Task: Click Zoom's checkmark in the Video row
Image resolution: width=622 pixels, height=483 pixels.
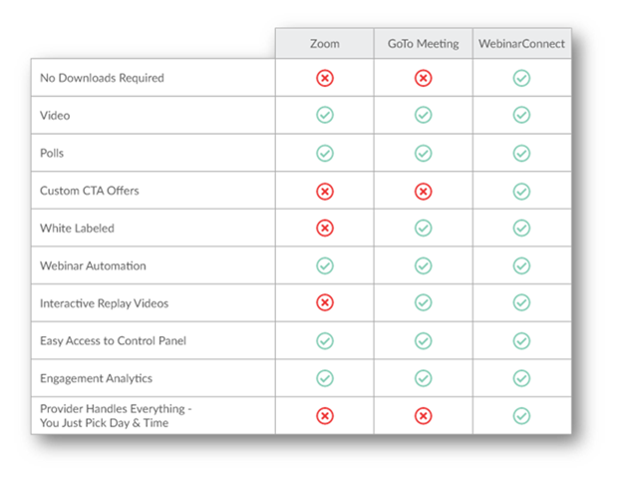Action: (325, 115)
